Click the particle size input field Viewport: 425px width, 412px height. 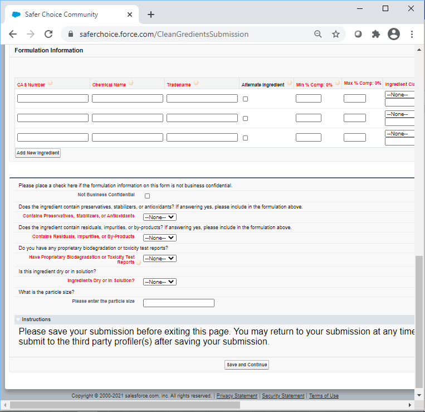coord(178,303)
